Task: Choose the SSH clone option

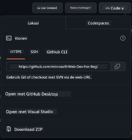Action: click(34, 52)
